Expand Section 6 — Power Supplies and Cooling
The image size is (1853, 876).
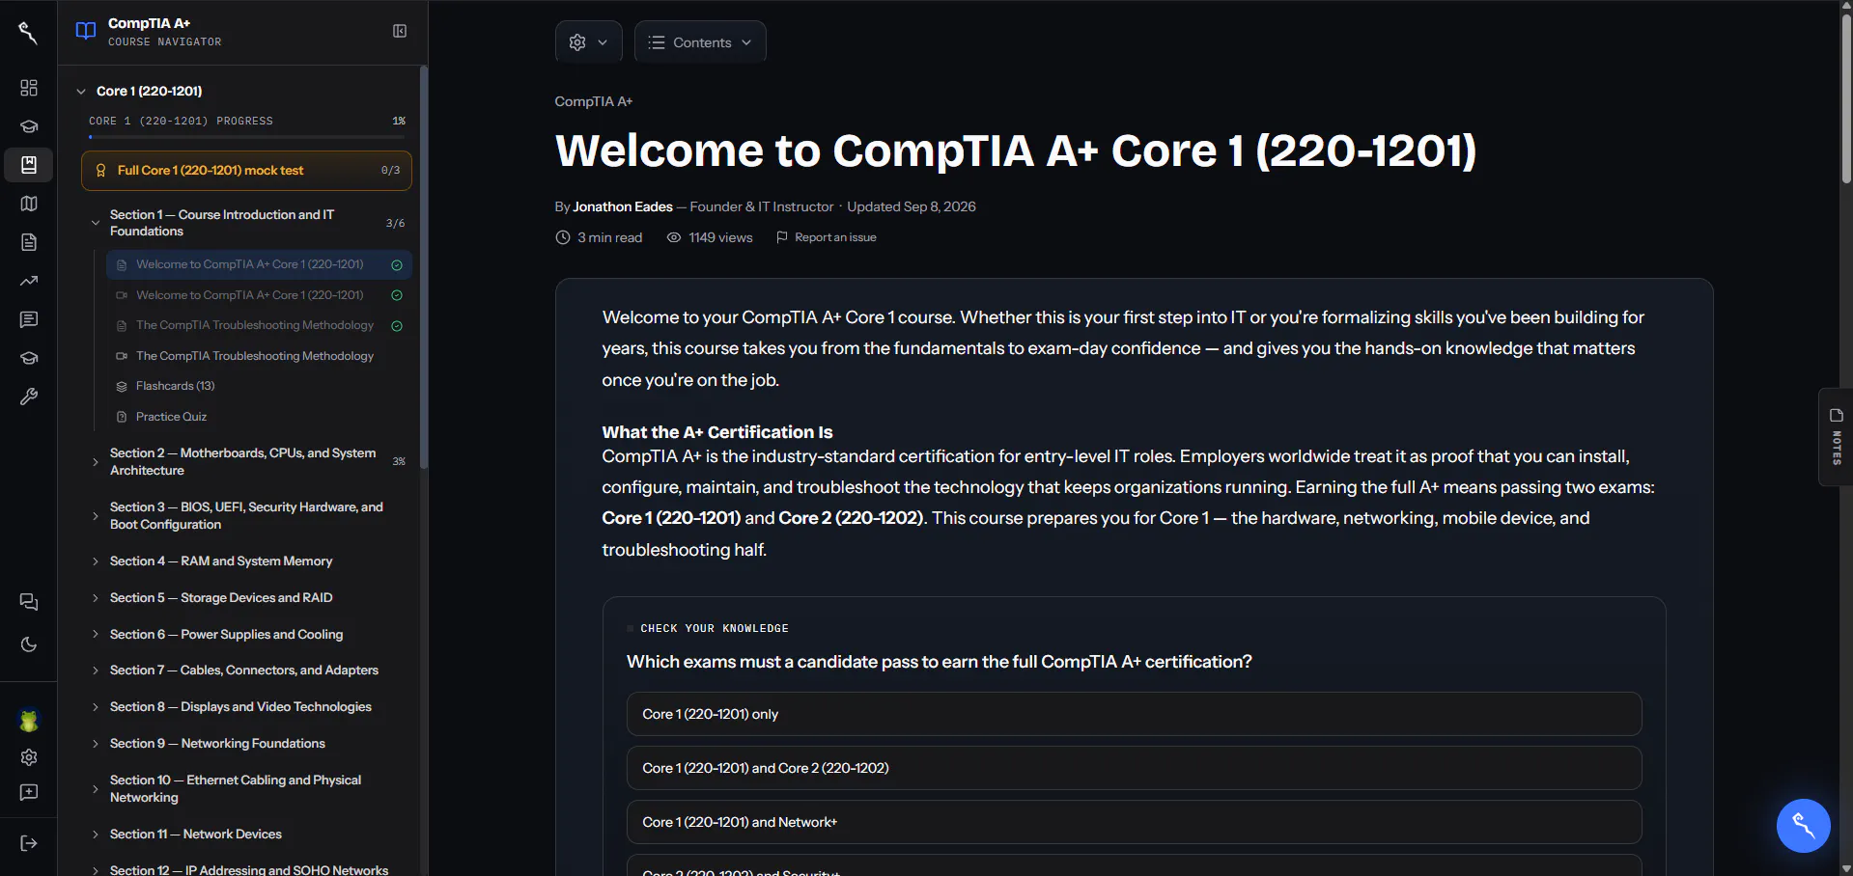point(96,635)
